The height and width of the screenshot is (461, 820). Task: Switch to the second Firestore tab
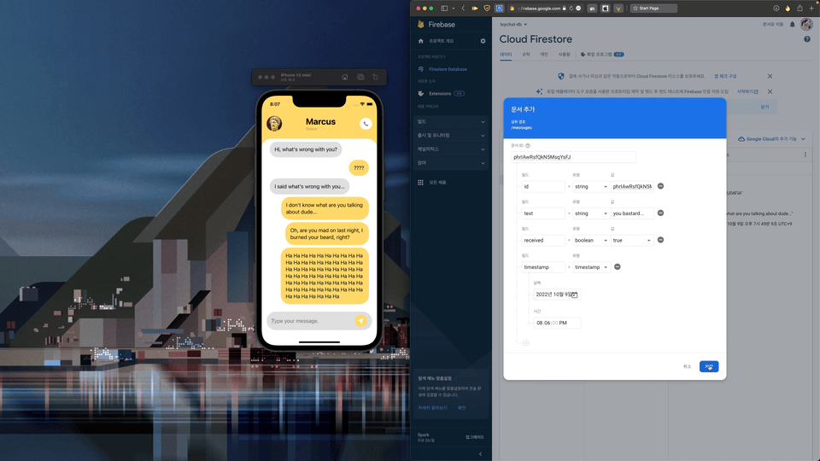(525, 55)
